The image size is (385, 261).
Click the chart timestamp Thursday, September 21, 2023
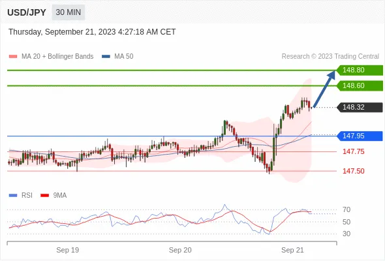click(x=92, y=32)
